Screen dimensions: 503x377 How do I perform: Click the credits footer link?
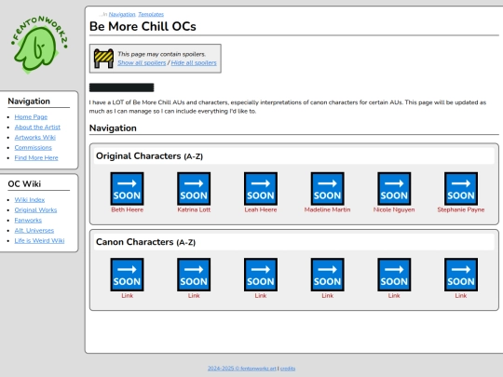288,369
